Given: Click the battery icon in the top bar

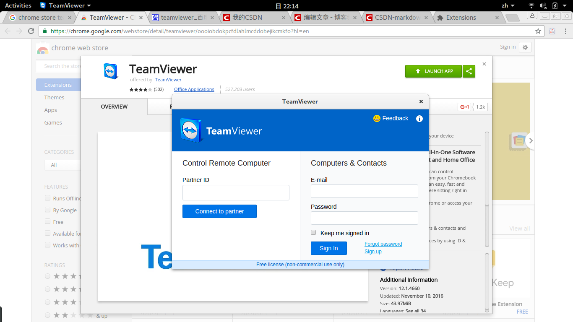Looking at the screenshot, I should [x=555, y=5].
